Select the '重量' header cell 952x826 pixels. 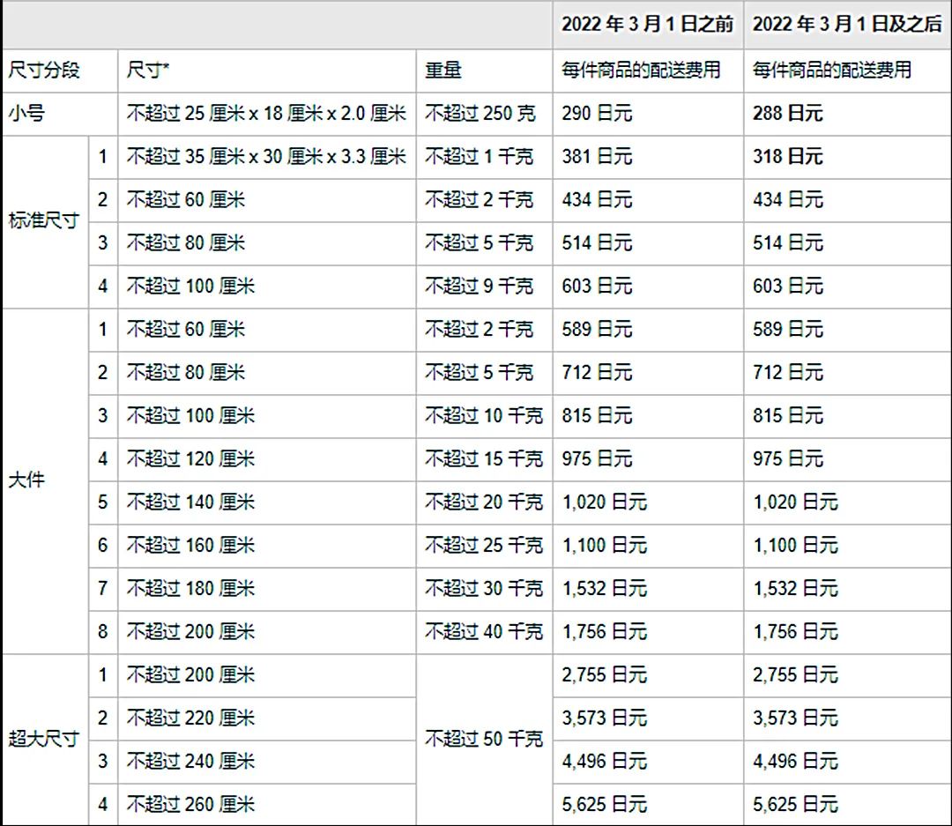click(485, 71)
